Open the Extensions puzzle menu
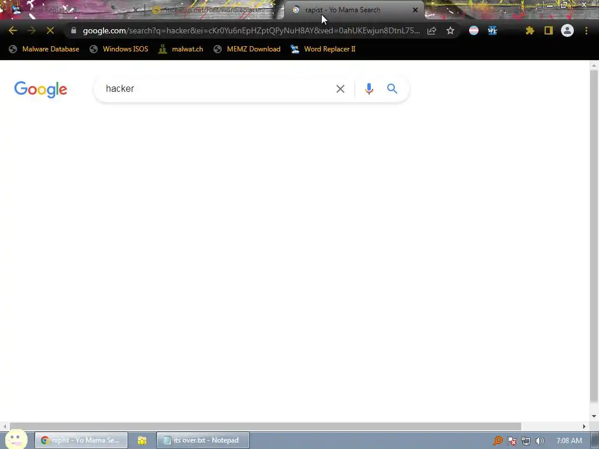Screen dimensions: 599x449 point(529,30)
